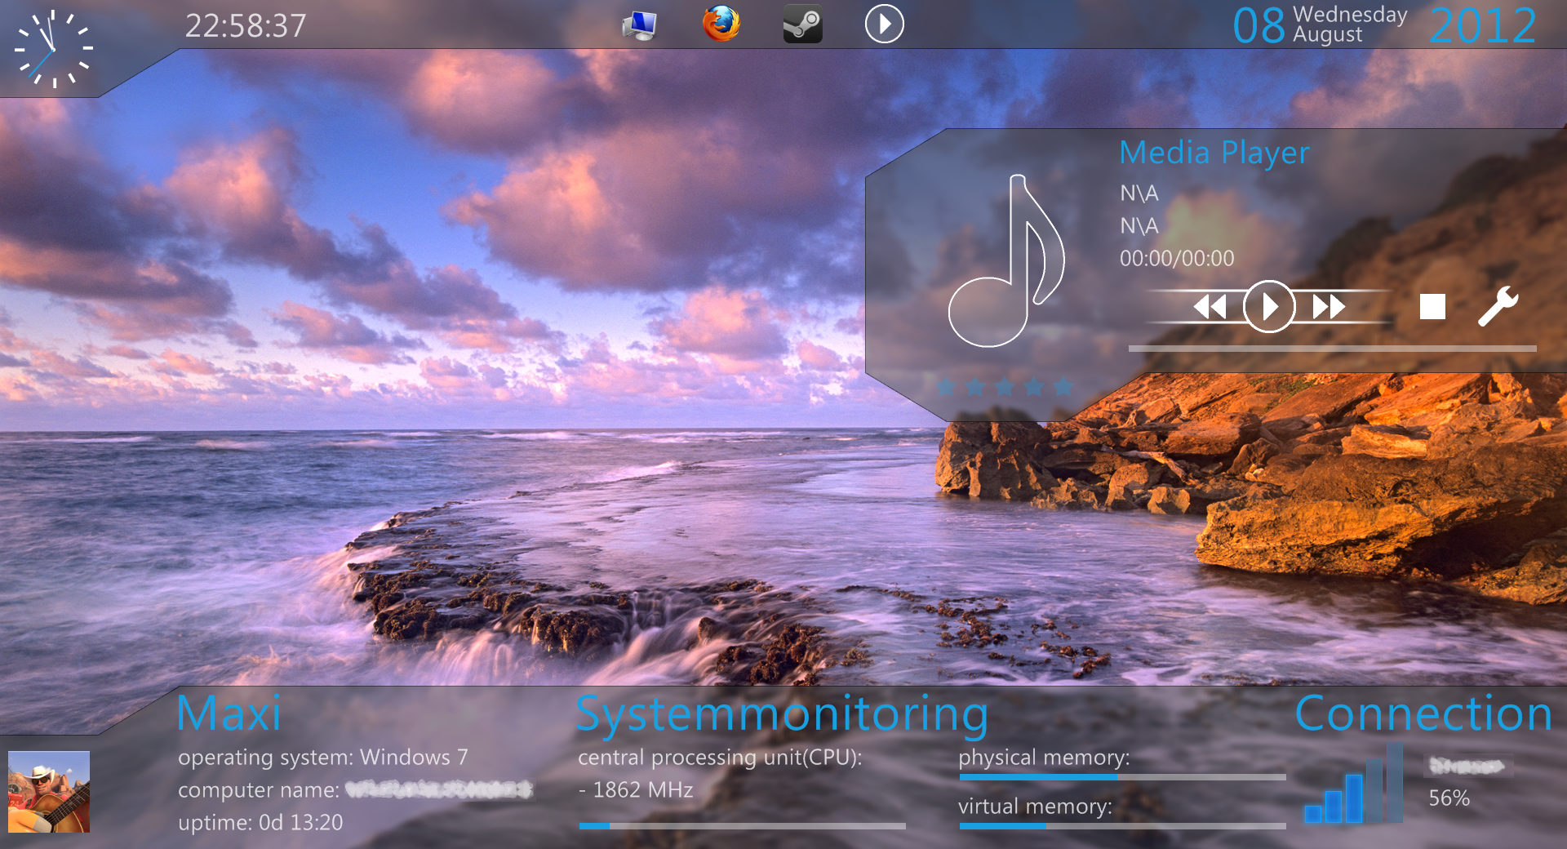Screen dimensions: 1567x849
Task: Click the uptime: 0d 13:20 line
Action: (x=260, y=823)
